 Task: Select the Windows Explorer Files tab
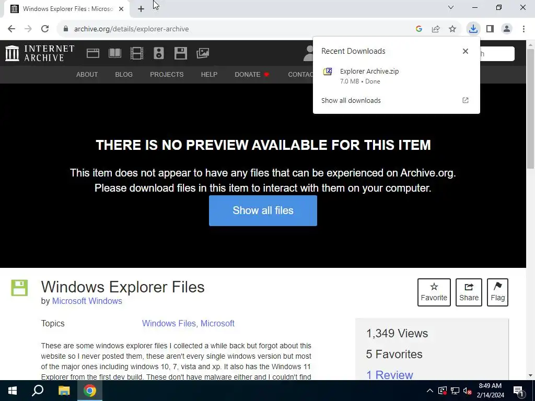(x=66, y=9)
